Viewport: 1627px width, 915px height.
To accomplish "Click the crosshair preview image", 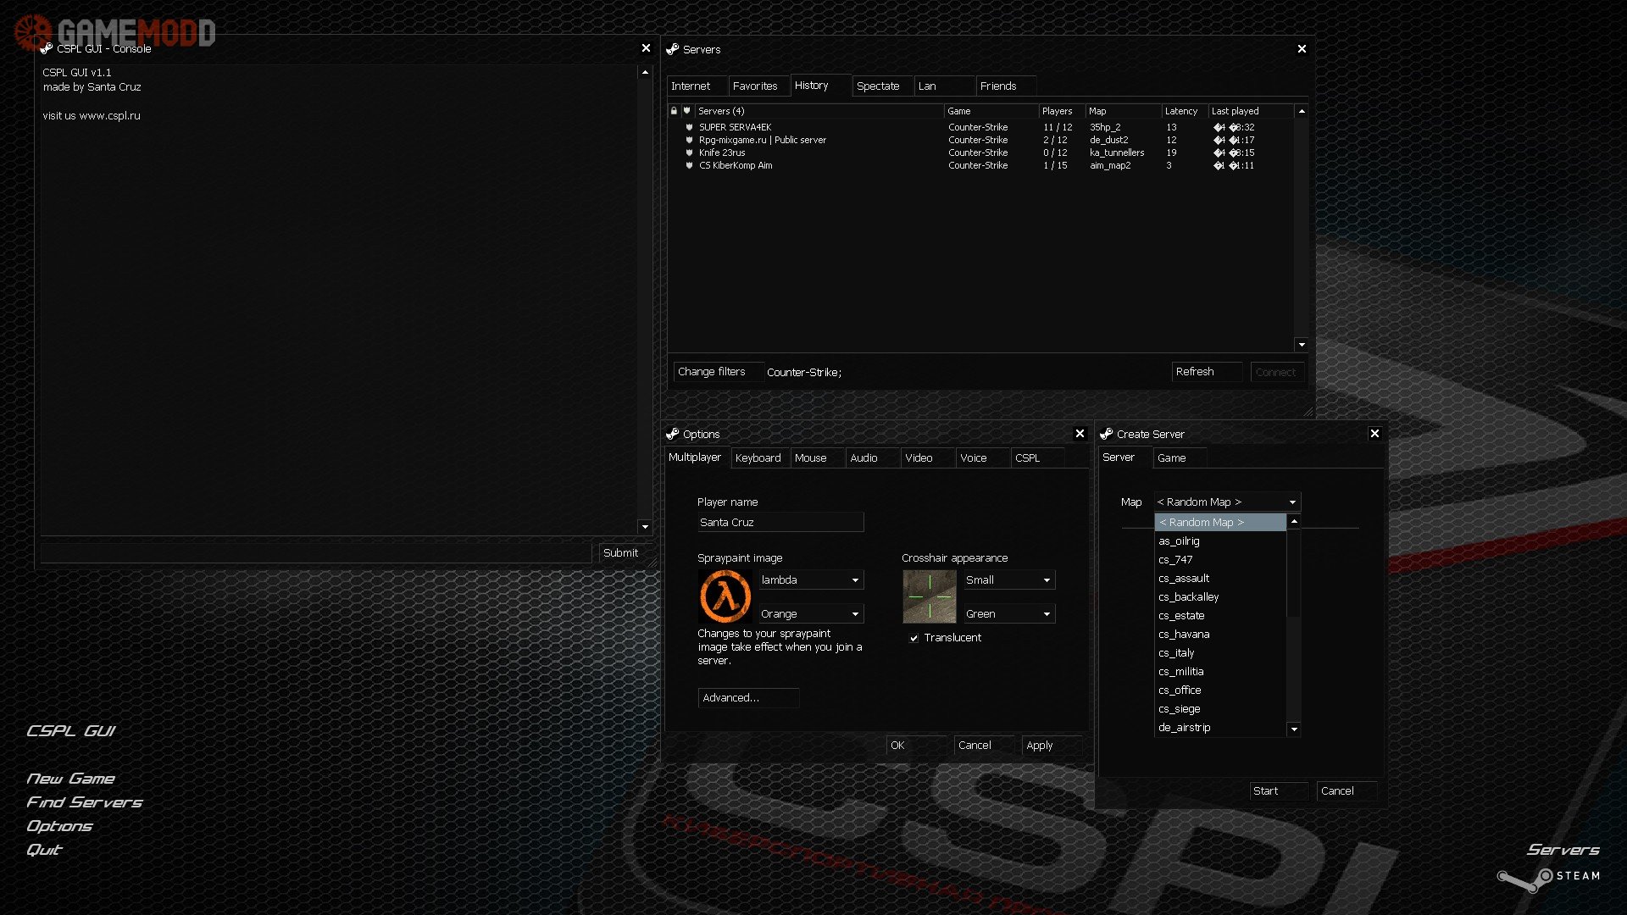I will pos(930,596).
